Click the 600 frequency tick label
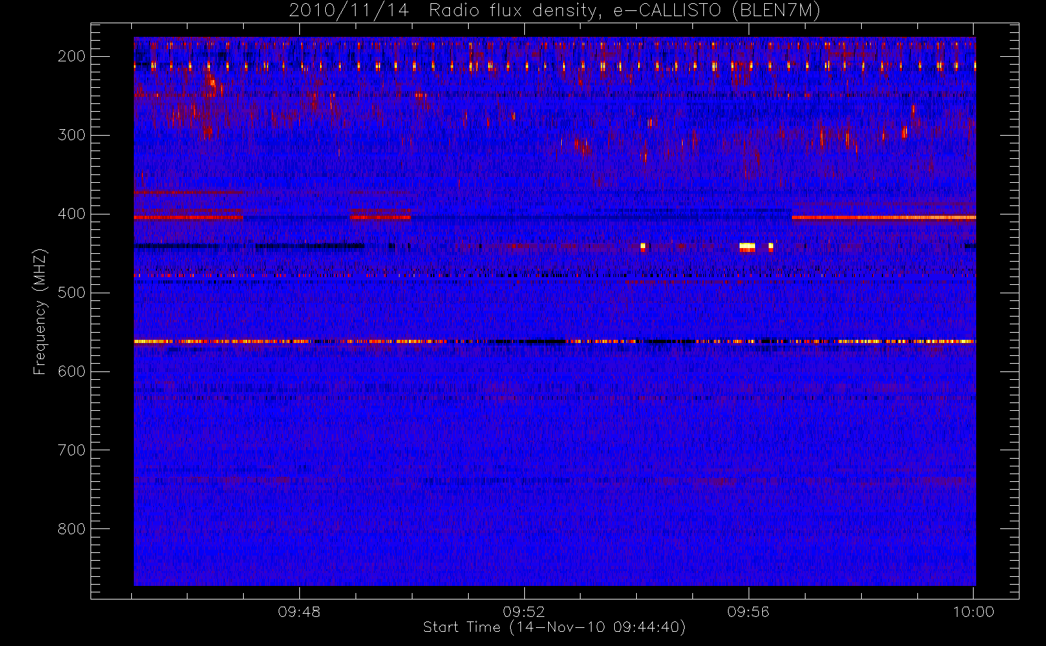 (72, 371)
